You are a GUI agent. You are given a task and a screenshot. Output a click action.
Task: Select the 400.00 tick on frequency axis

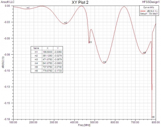point(74,122)
